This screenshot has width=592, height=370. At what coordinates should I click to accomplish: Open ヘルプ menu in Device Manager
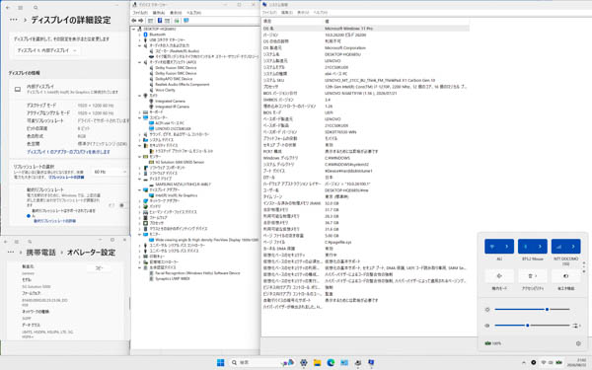tap(194, 13)
